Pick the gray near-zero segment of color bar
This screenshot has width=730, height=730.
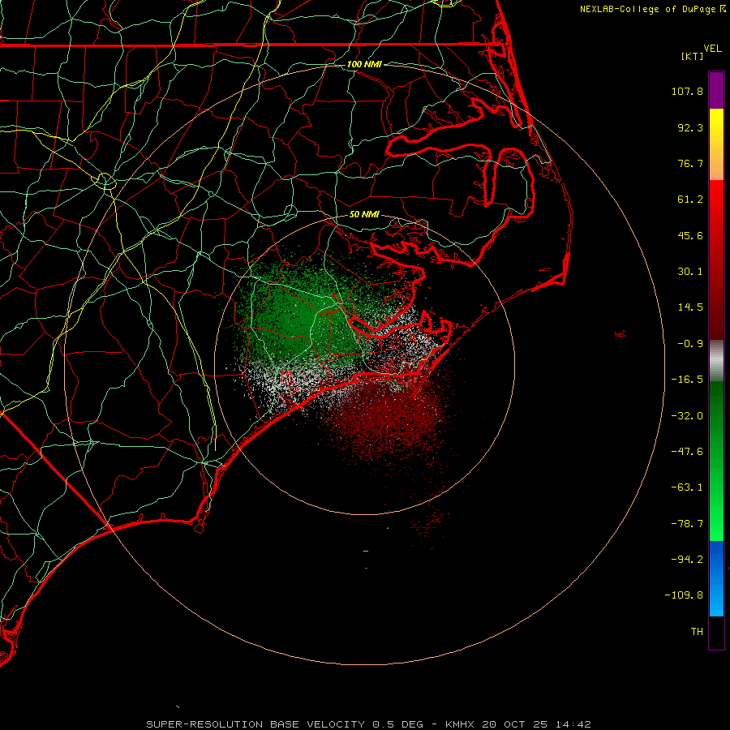coord(716,361)
